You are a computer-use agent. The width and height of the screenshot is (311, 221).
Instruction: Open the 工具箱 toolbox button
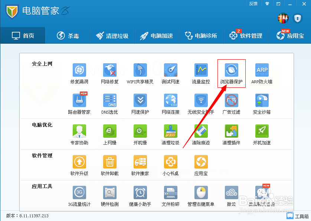coord(298,216)
